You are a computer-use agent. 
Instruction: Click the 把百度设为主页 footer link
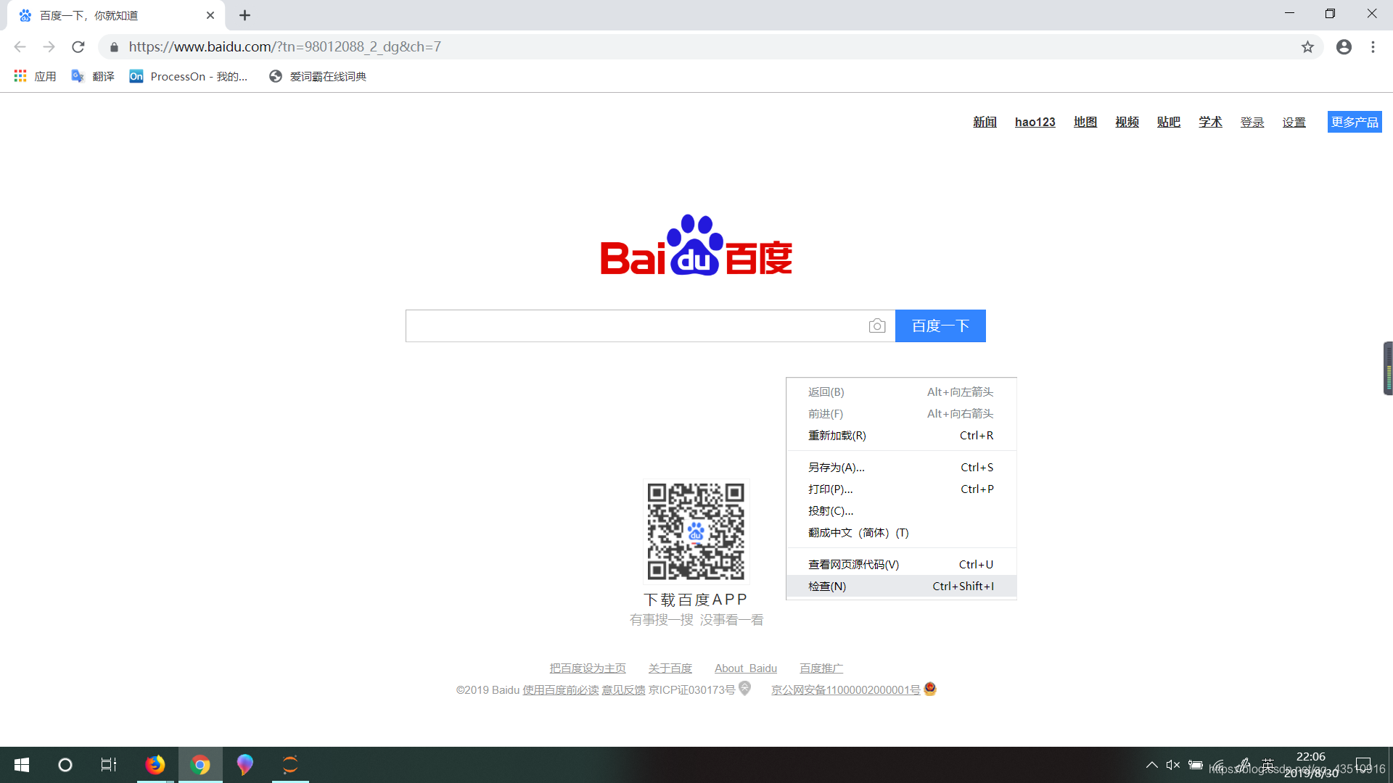click(588, 668)
